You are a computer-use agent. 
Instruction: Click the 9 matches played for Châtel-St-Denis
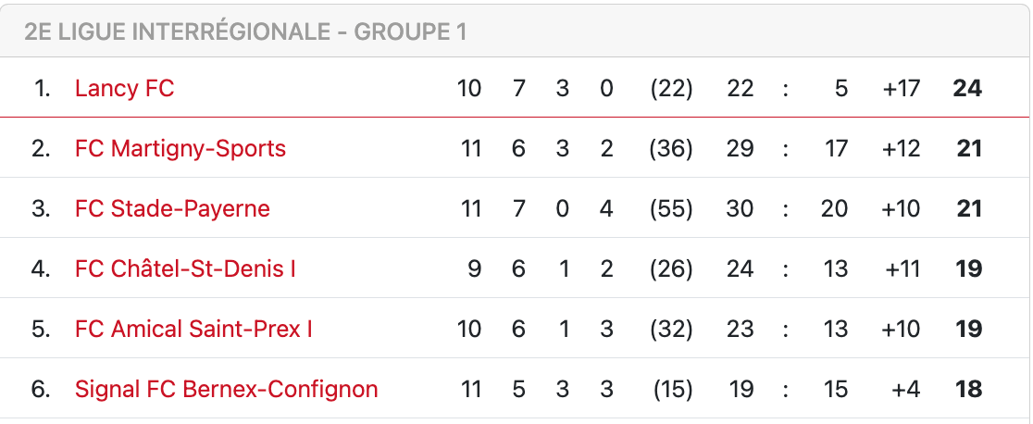[475, 269]
